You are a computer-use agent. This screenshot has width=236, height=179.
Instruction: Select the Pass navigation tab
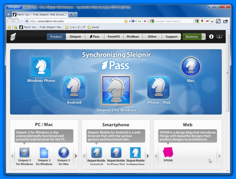click(x=94, y=37)
